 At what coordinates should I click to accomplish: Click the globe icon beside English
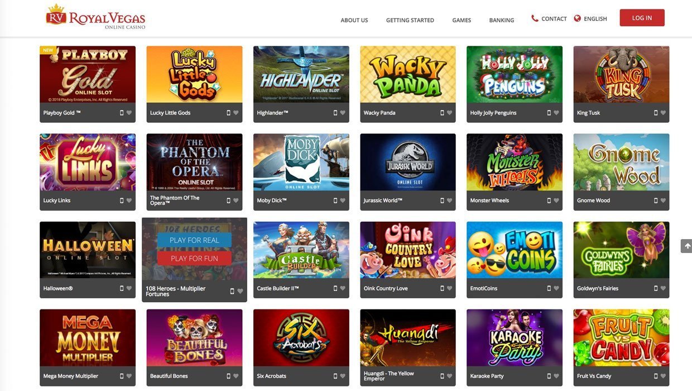pyautogui.click(x=578, y=18)
